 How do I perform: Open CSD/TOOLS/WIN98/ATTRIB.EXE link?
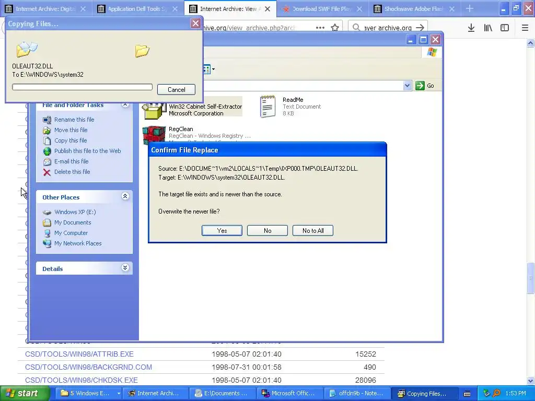79,355
